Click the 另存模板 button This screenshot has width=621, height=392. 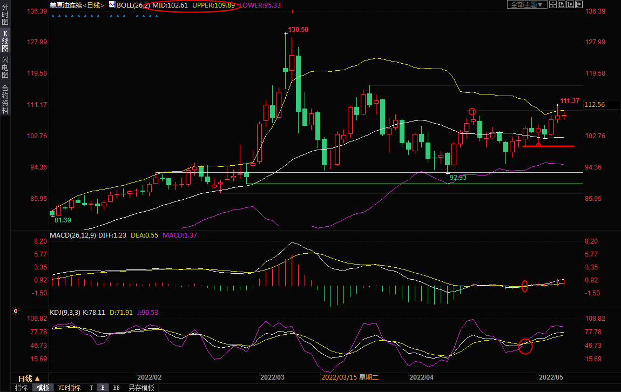(140, 388)
